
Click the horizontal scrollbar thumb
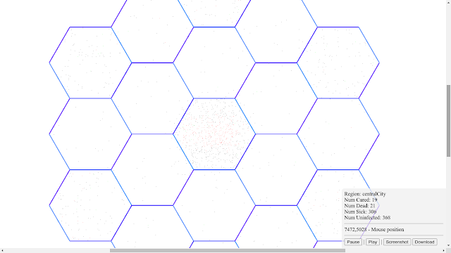228,251
